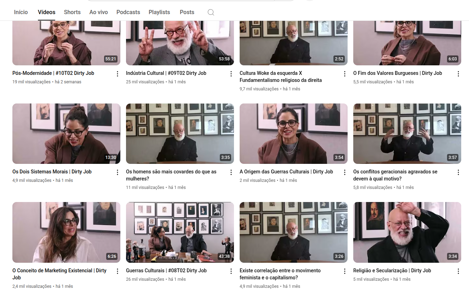Image resolution: width=469 pixels, height=291 pixels.
Task: Open three-dot menu for Guerras Culturais #08T02
Action: pyautogui.click(x=231, y=271)
